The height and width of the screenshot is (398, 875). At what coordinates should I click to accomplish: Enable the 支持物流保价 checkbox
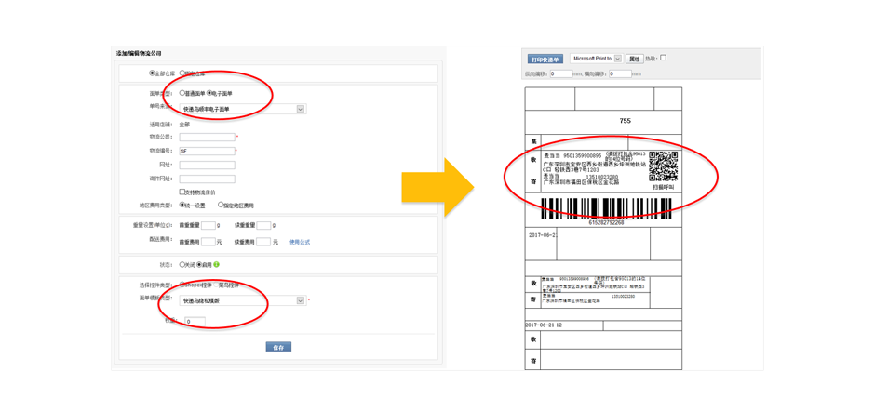[182, 192]
